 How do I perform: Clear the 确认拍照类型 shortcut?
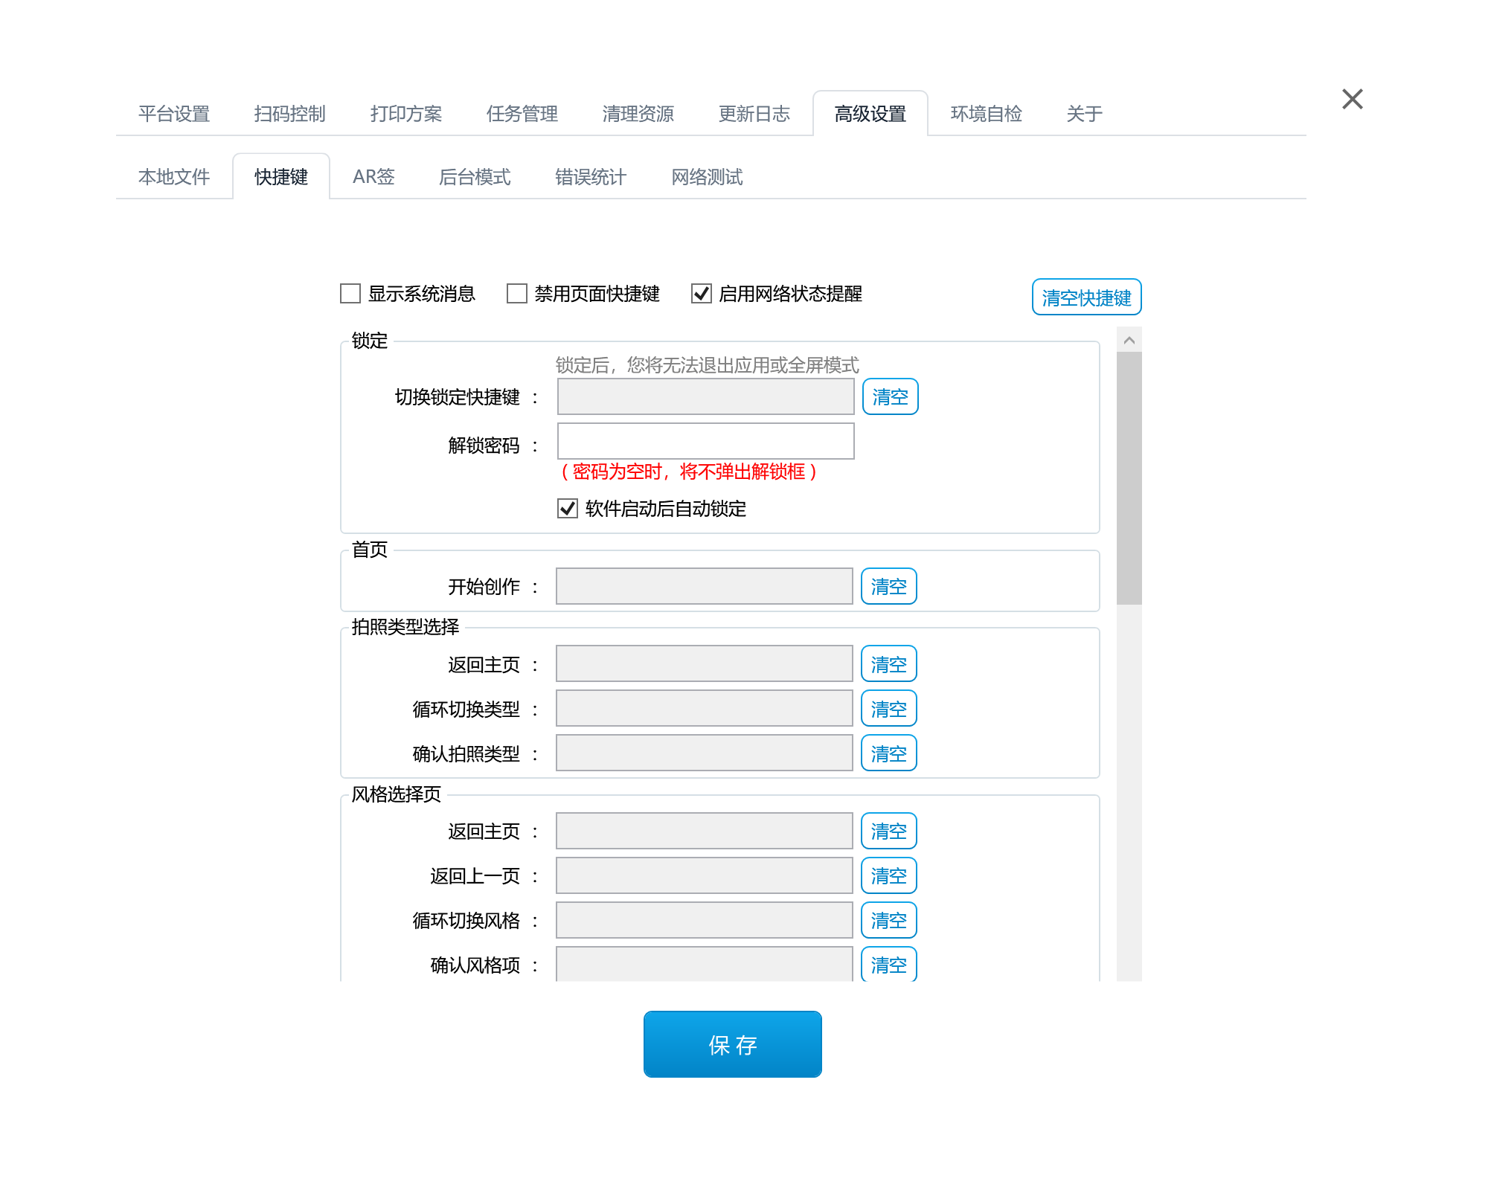tap(889, 753)
